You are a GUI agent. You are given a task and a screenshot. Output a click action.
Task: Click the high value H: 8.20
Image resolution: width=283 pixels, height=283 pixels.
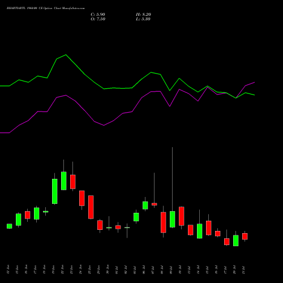click(x=143, y=15)
